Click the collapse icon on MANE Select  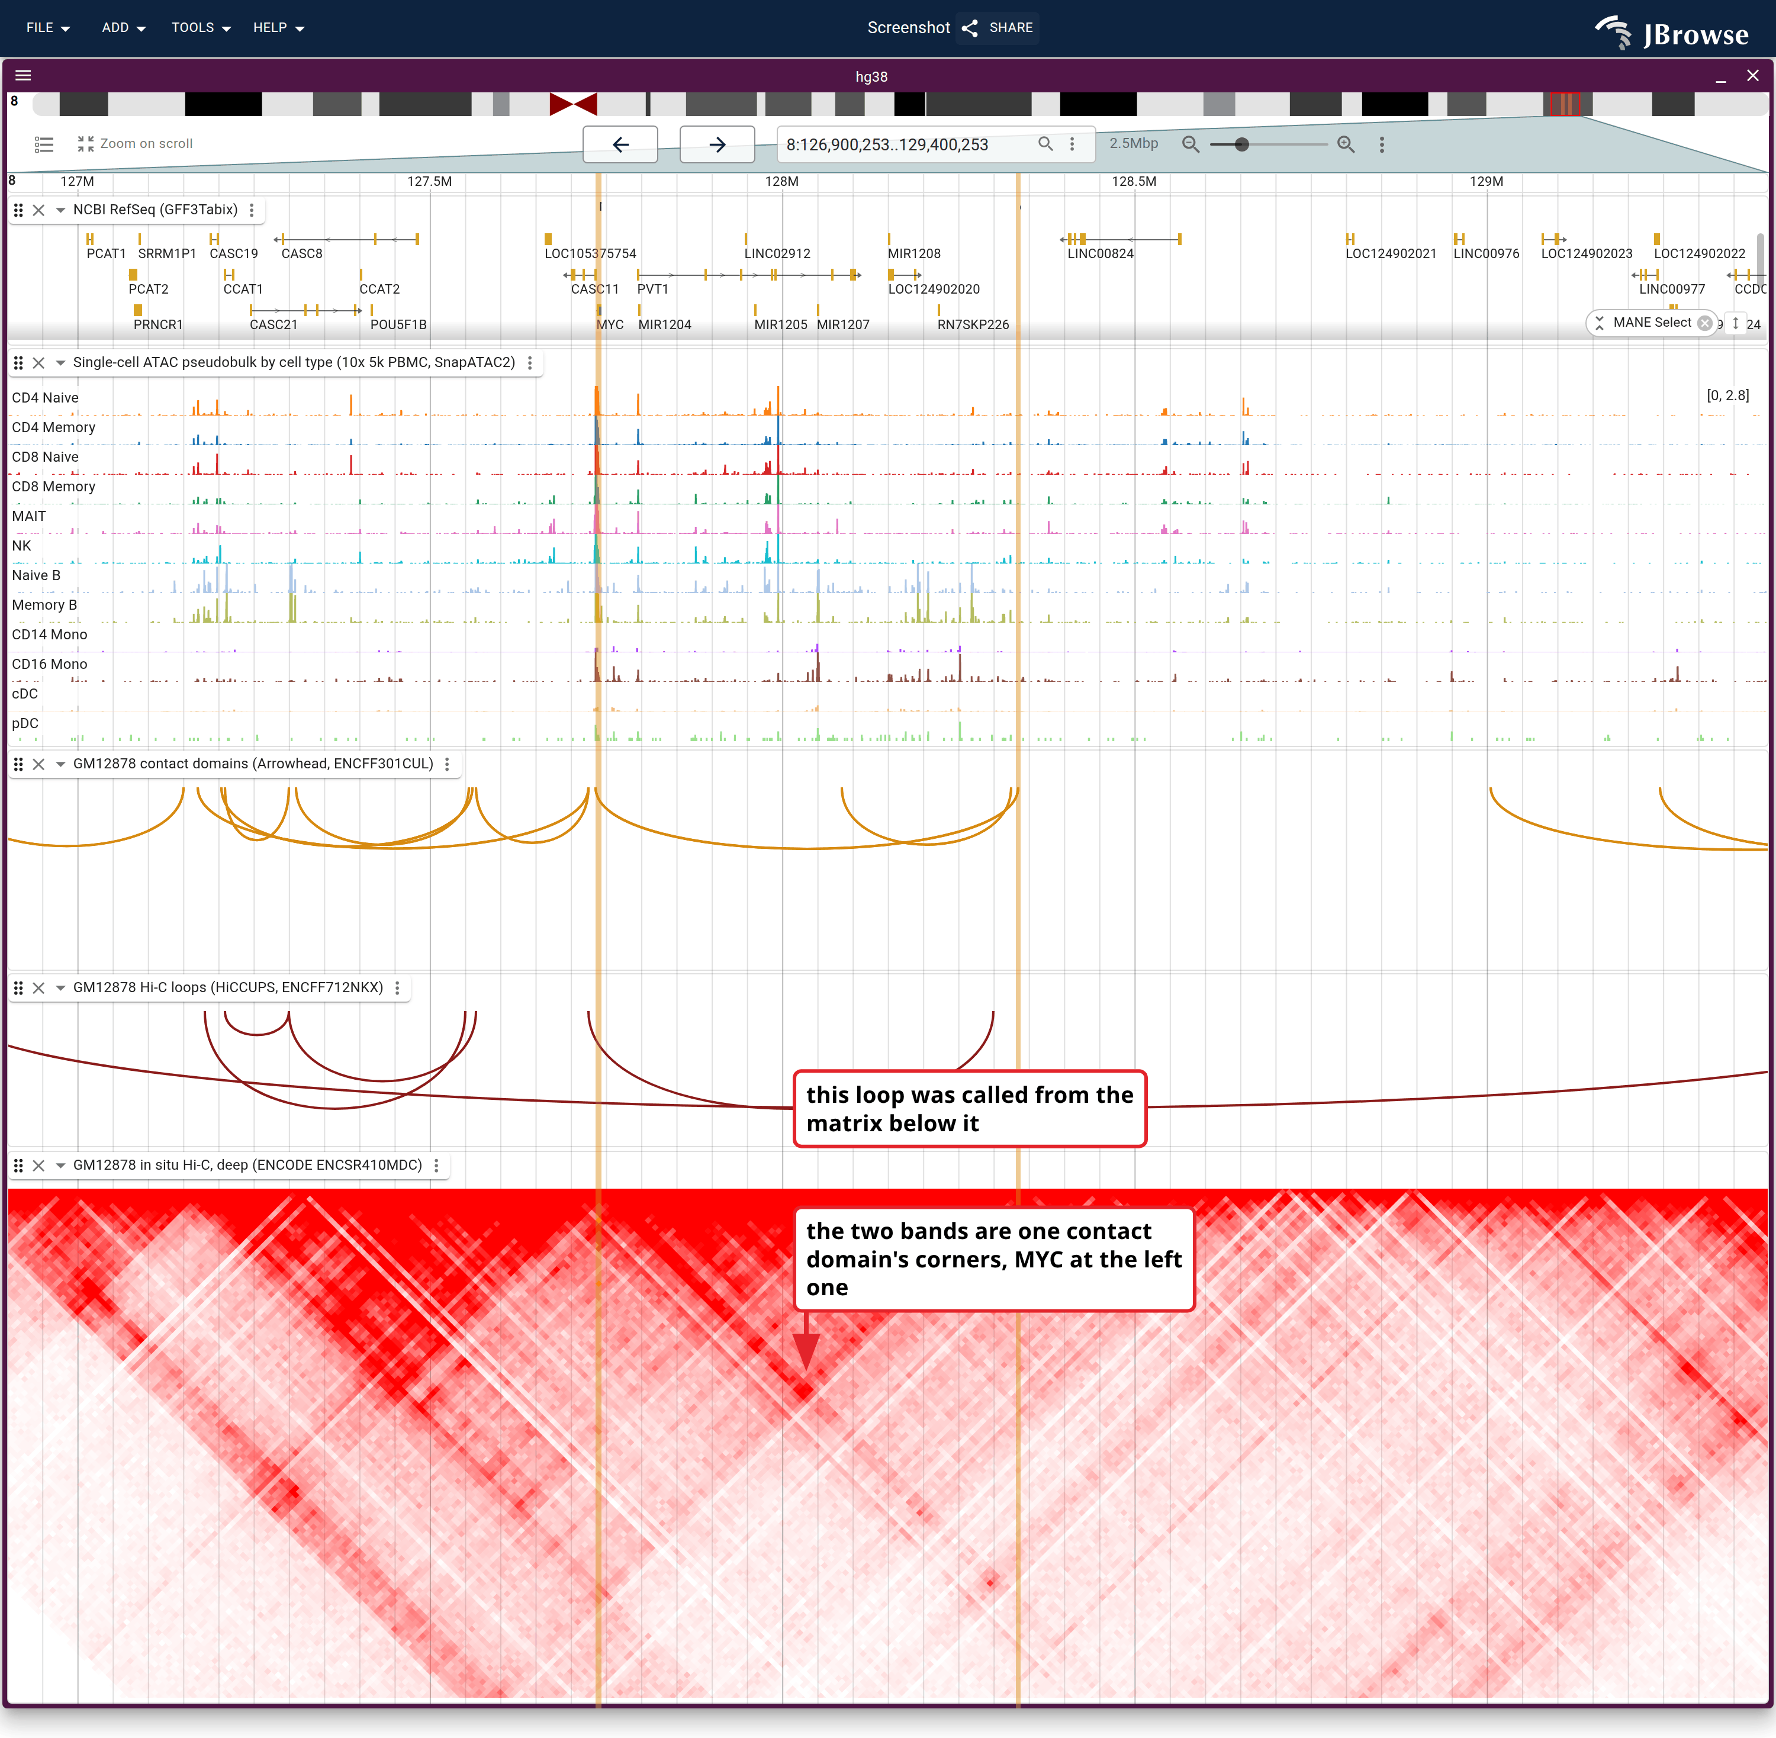1600,323
